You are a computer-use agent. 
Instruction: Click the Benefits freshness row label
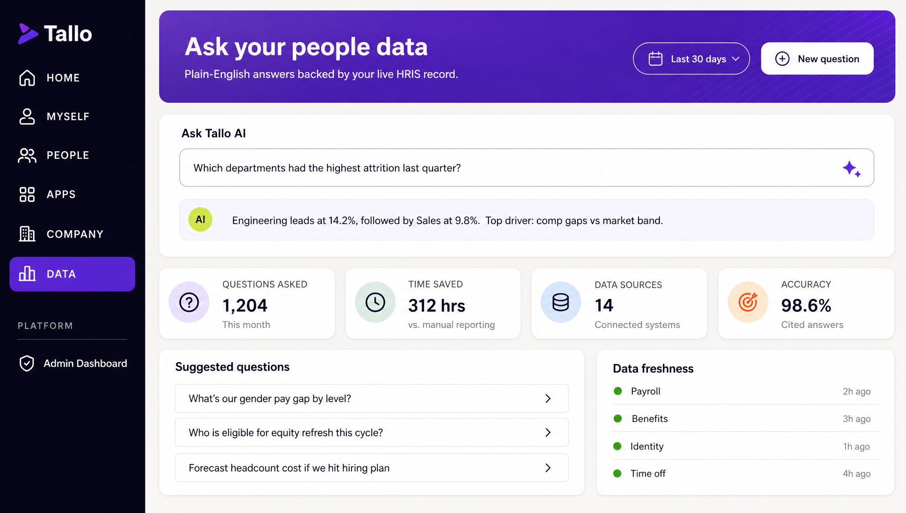650,418
